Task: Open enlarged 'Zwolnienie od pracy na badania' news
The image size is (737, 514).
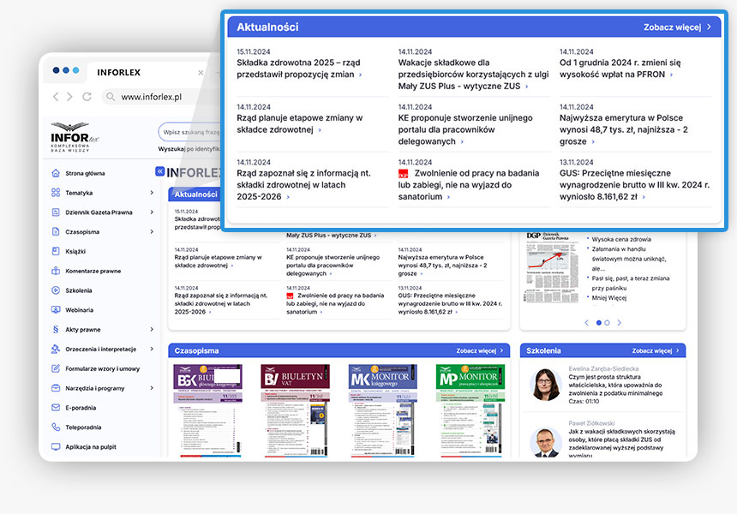Action: 469,185
